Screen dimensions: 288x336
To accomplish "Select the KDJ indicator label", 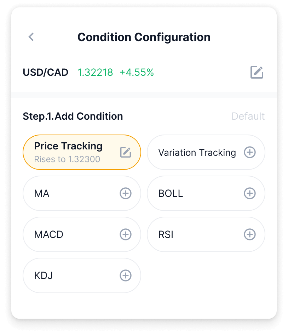I will point(44,276).
